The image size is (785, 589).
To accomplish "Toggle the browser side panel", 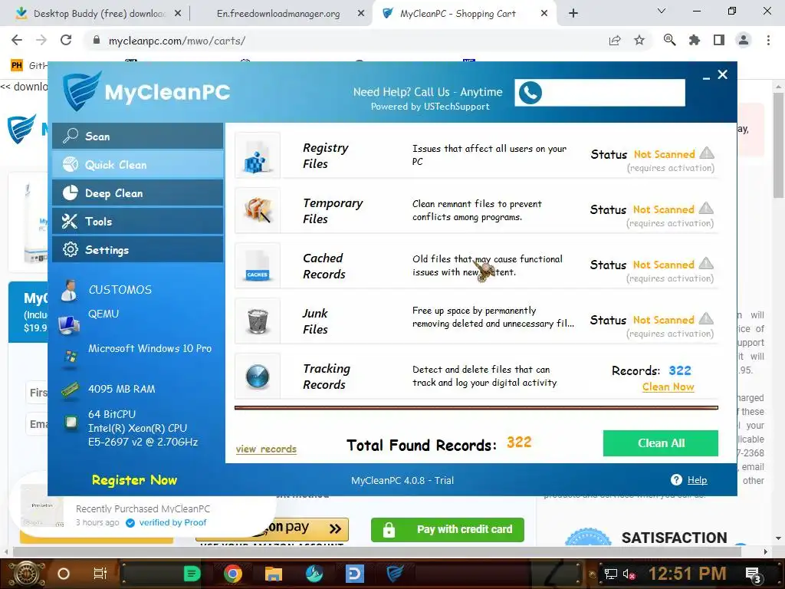I will click(x=719, y=40).
